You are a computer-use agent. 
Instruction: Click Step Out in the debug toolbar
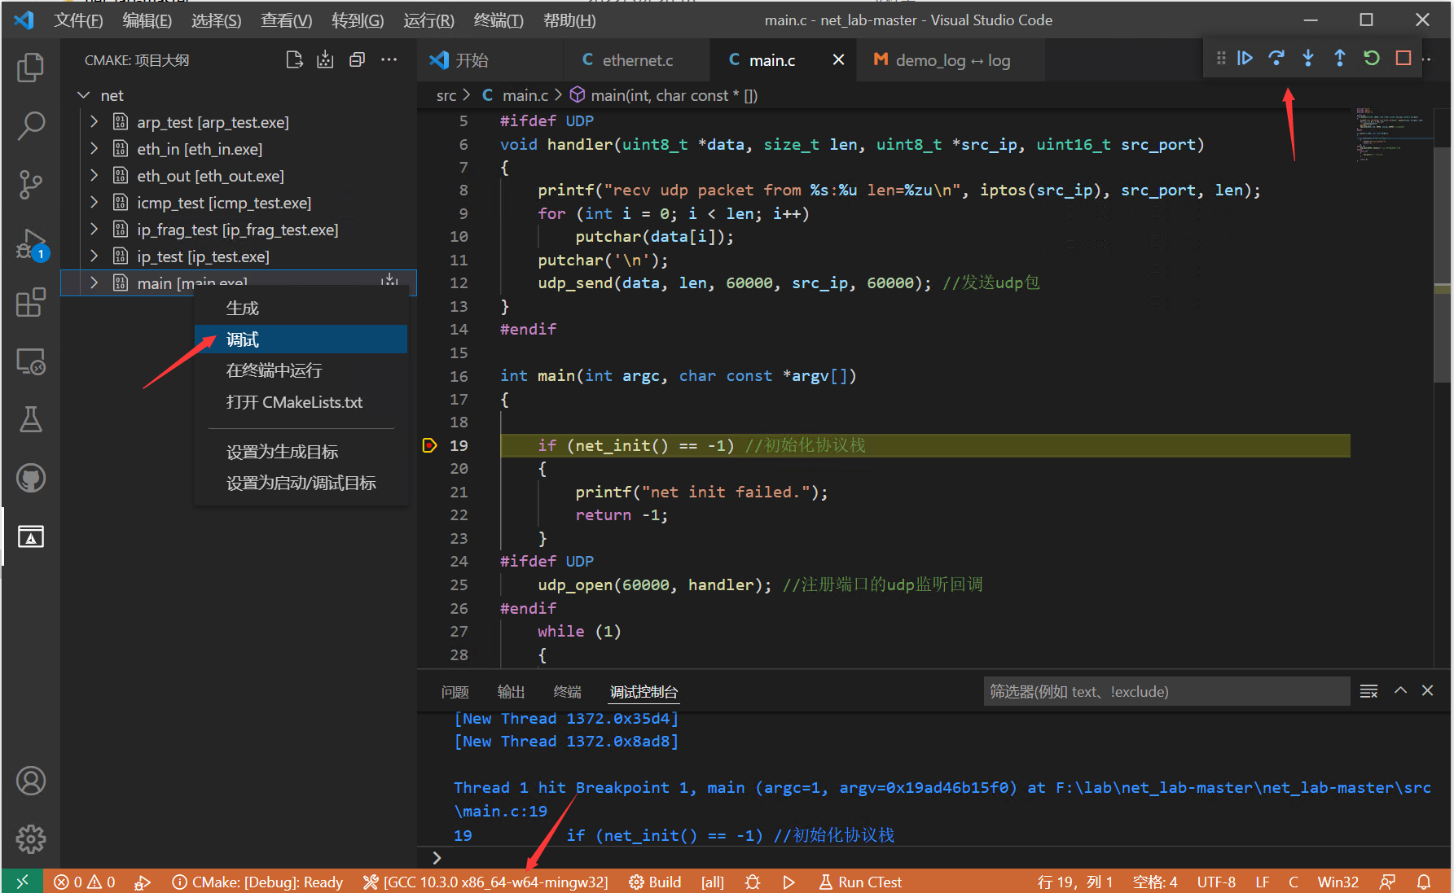[1340, 58]
